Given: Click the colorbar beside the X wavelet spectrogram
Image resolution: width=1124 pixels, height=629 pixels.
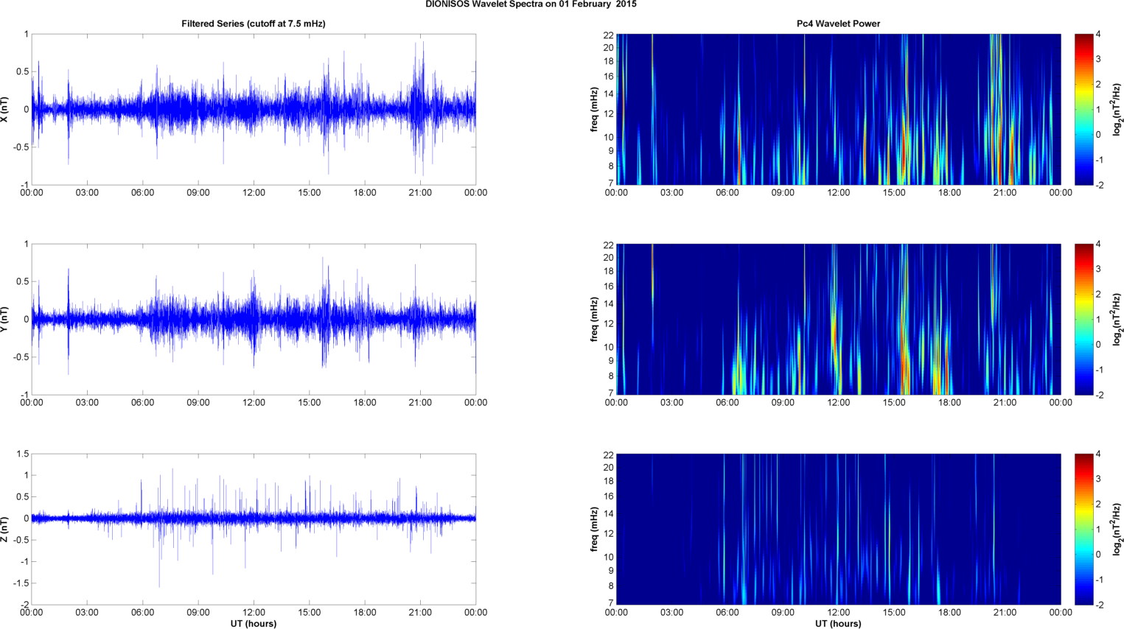Looking at the screenshot, I should pos(1083,109).
